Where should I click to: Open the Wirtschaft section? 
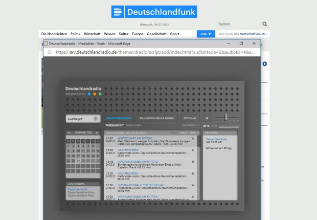click(92, 34)
